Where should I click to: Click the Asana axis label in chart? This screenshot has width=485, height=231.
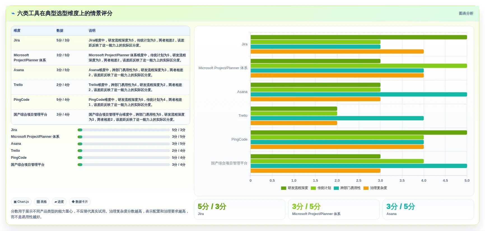(x=242, y=92)
